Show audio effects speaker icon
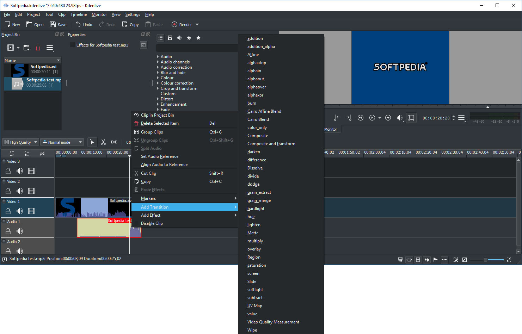This screenshot has width=522, height=334. (179, 38)
